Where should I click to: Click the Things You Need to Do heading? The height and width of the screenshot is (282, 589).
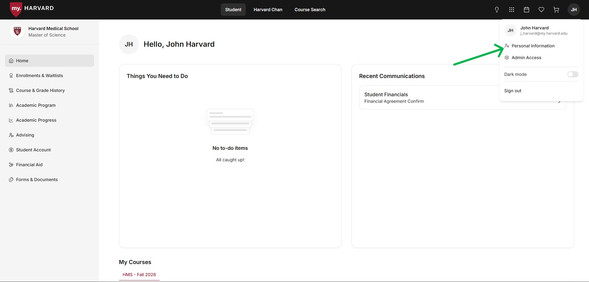[x=157, y=76]
